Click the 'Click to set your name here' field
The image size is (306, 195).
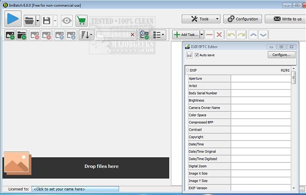(x=75, y=189)
